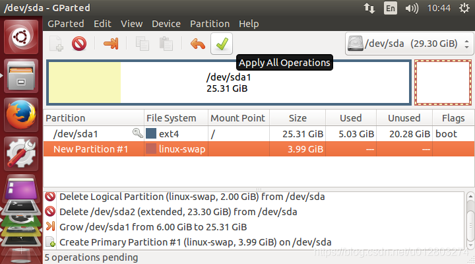Screen dimensions: 475x264
Task: Click the linux-swap red color swatch
Action: click(151, 148)
